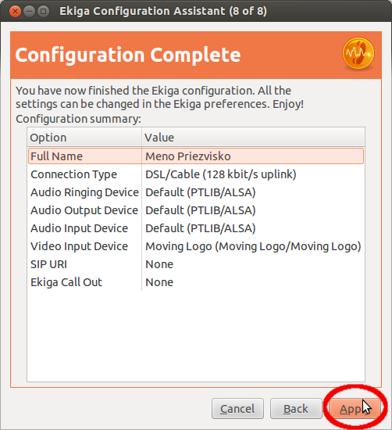The height and width of the screenshot is (430, 392).
Task: Click the DSL/Cable uplink value cell
Action: [221, 174]
